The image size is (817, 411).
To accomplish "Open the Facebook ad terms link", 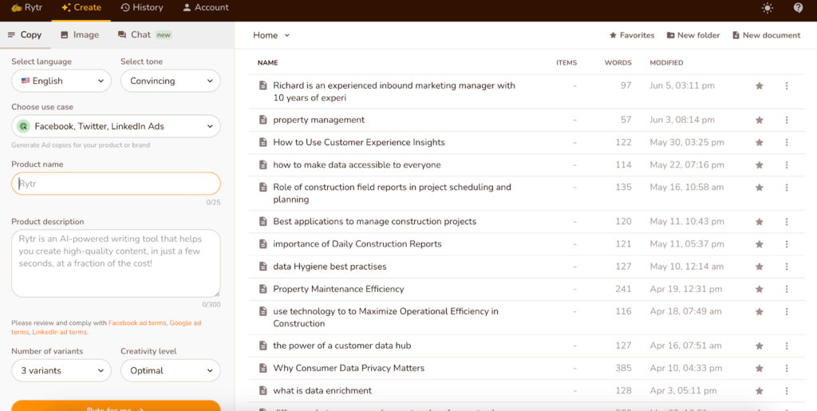I will [137, 323].
